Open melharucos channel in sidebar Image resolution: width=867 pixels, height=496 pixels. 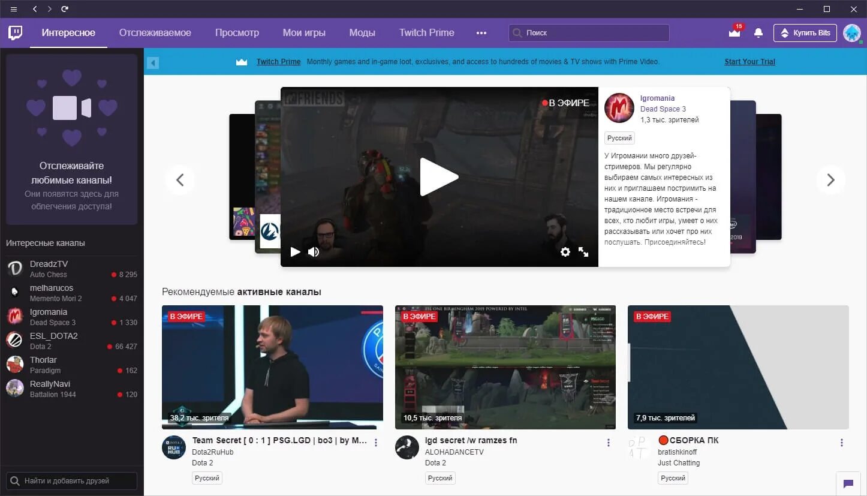(72, 293)
